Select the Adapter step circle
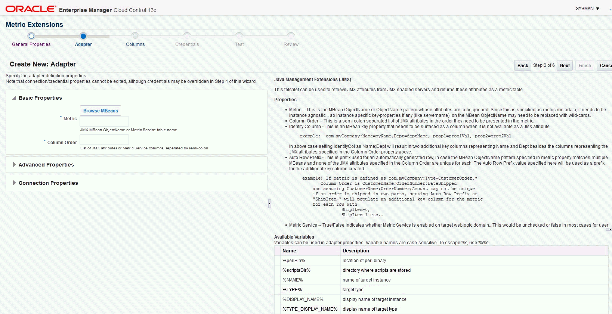The height and width of the screenshot is (314, 612). coord(83,36)
